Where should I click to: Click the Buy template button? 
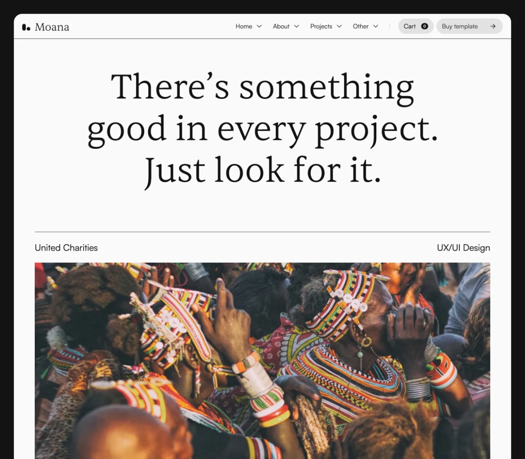tap(469, 26)
